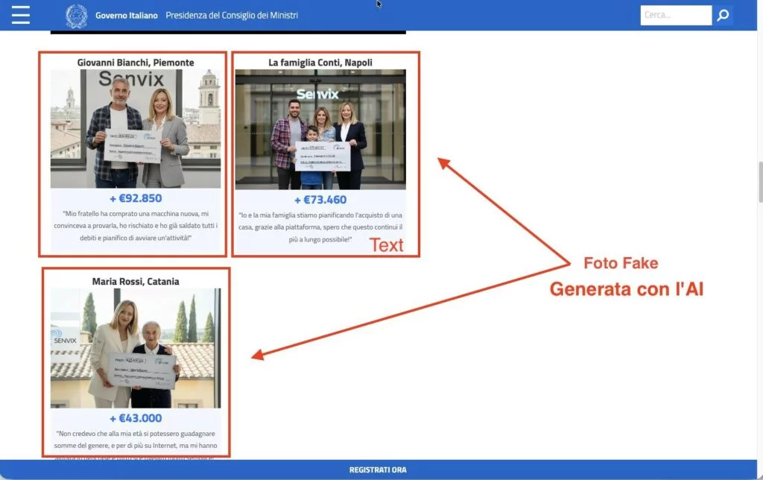Click the Foto Fake annotation label
763x480 pixels.
click(621, 263)
